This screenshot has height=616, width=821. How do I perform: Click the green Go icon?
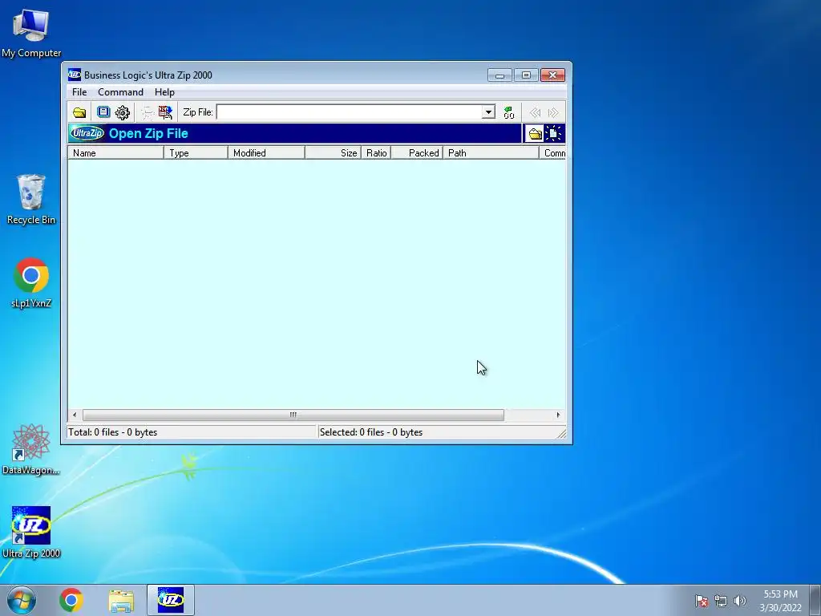click(509, 112)
